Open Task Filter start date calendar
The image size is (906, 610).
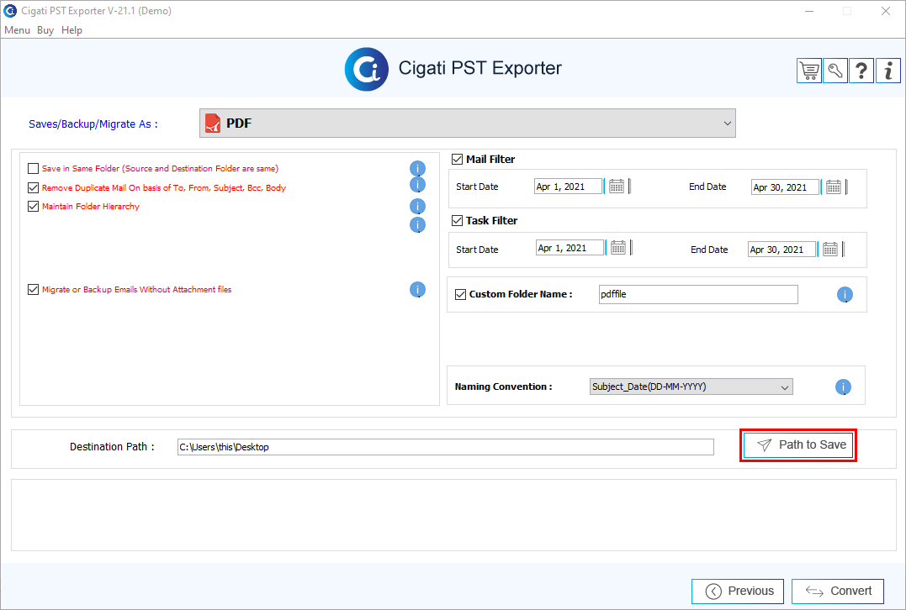click(618, 248)
